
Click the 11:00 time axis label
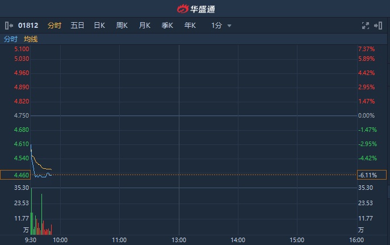click(x=119, y=240)
